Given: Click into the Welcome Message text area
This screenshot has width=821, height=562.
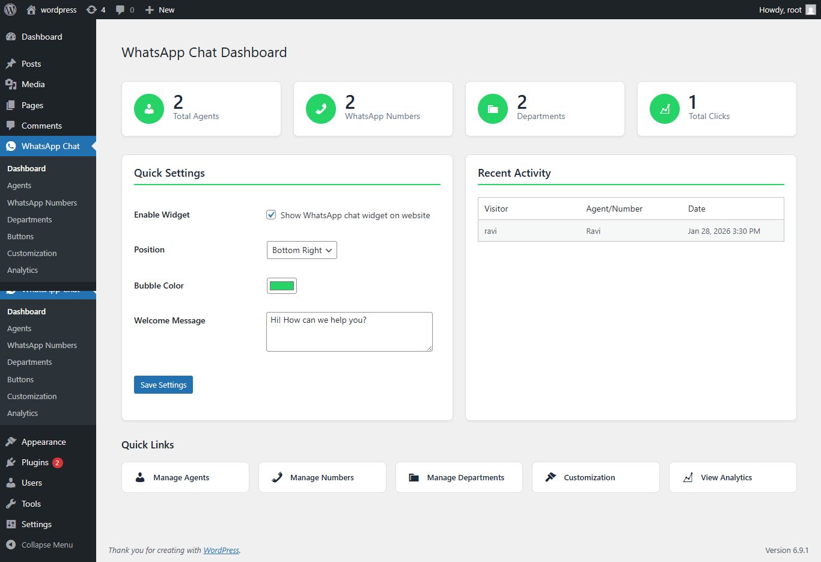Looking at the screenshot, I should click(349, 332).
